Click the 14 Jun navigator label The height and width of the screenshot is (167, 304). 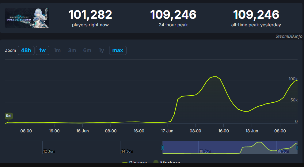click(x=127, y=151)
